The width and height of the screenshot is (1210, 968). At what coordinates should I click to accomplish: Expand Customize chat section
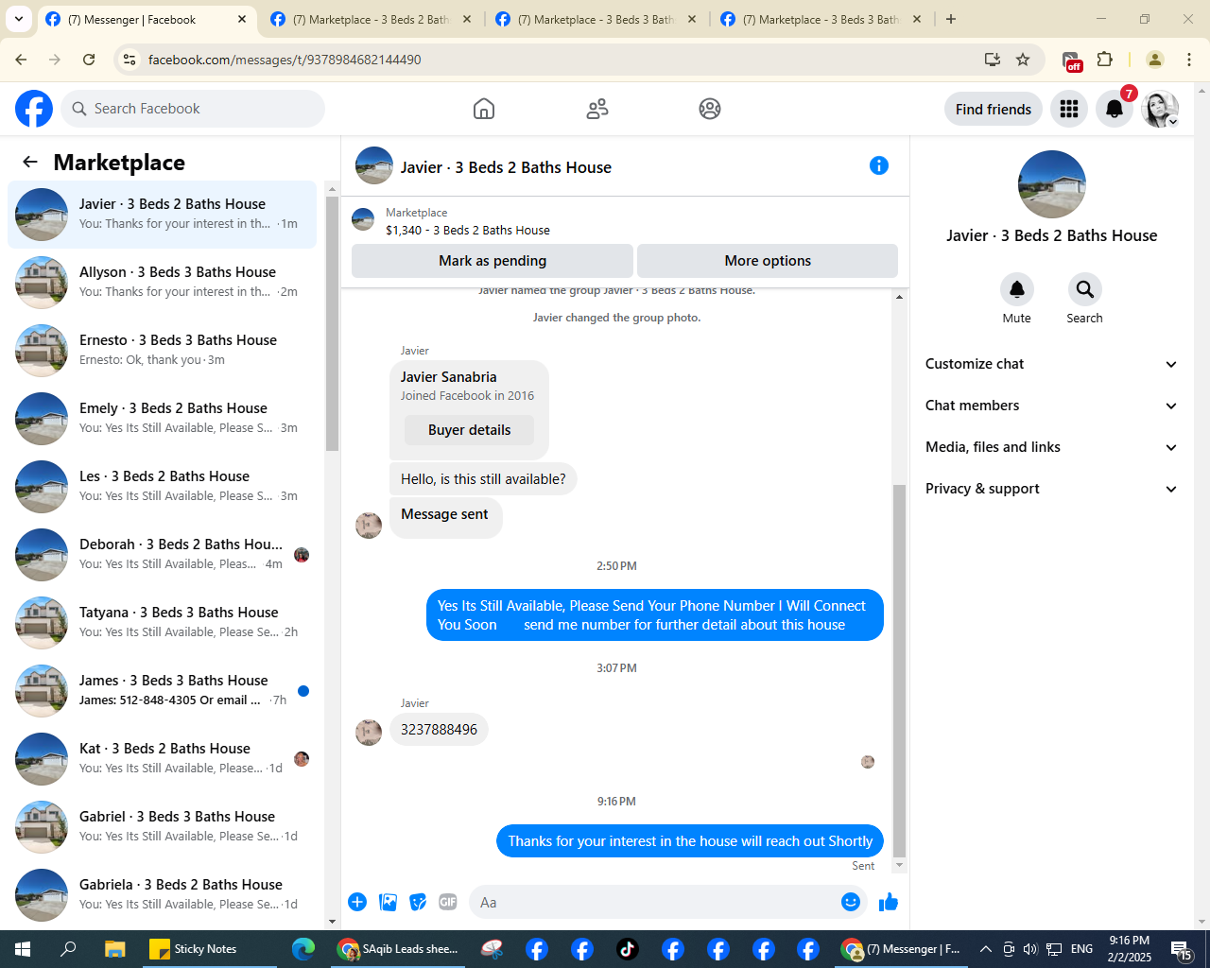[x=1051, y=364]
